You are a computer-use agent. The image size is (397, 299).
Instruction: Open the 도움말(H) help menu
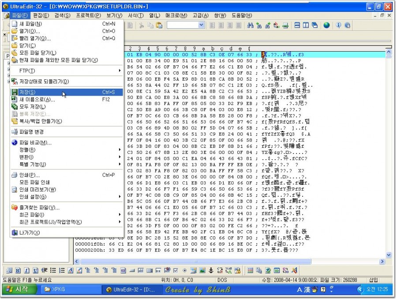(x=242, y=15)
